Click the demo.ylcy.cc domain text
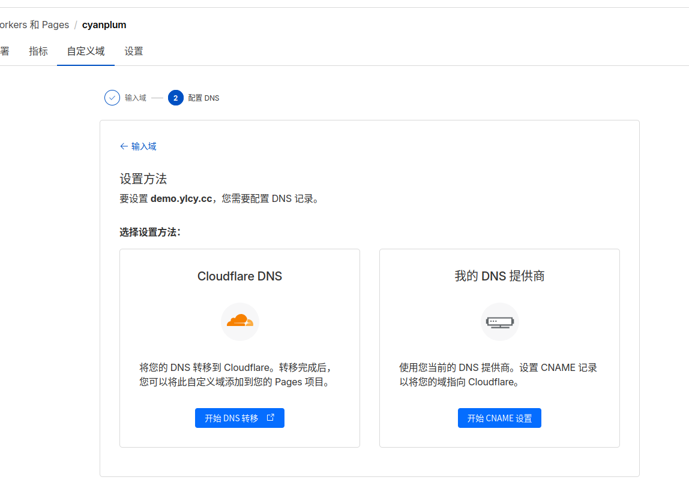Image resolution: width=689 pixels, height=489 pixels. (181, 199)
